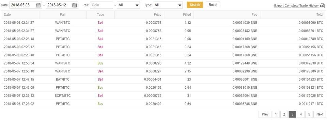
Task: Select date 2018-05-07 12:36:12
Action: 19,96
